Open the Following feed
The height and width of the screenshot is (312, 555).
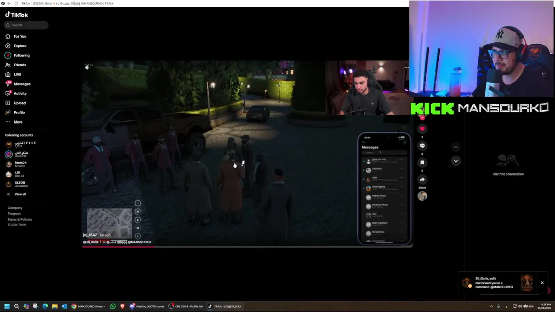point(17,55)
